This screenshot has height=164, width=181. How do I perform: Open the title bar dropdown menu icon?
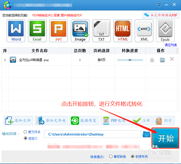[159, 5]
